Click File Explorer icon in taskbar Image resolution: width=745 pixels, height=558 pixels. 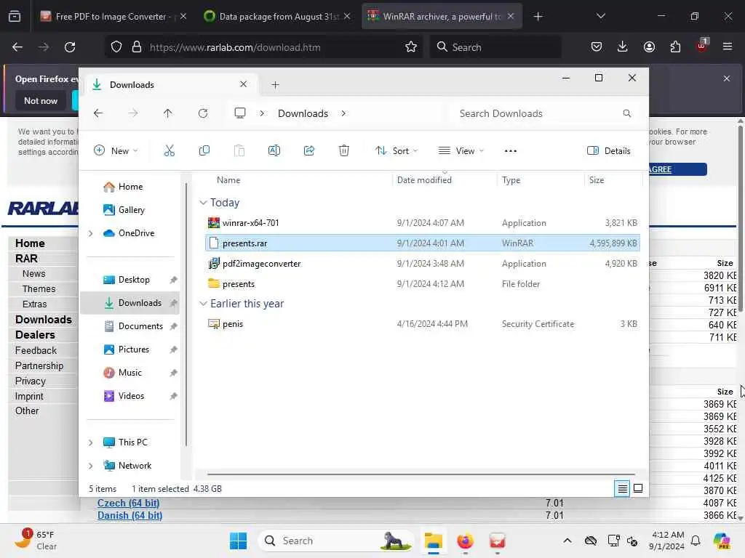[x=434, y=541]
